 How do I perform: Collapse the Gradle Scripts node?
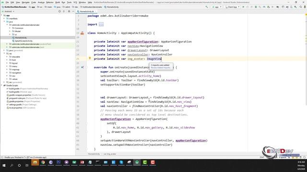1,86
